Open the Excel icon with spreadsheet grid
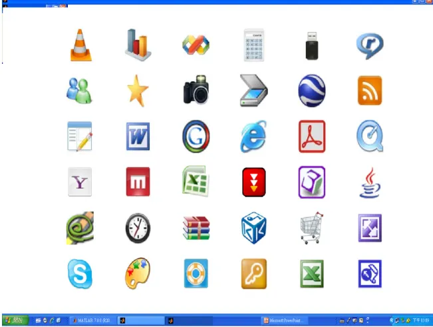 196,181
